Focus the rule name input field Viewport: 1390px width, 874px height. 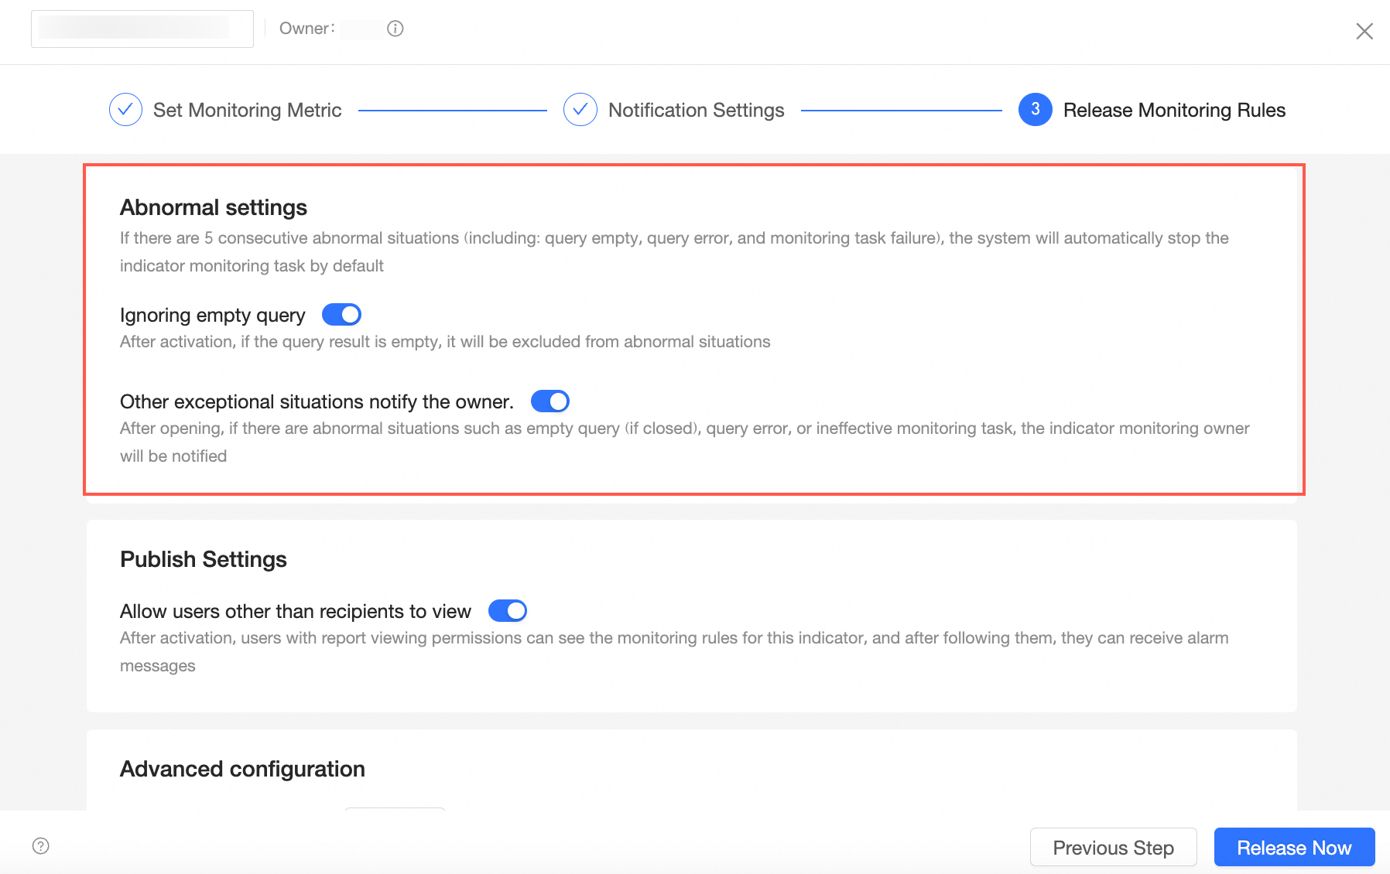[142, 29]
